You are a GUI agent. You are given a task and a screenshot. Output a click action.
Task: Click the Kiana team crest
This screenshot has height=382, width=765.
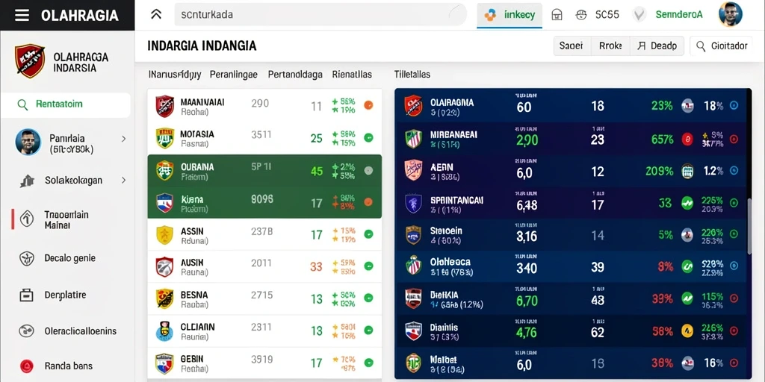pyautogui.click(x=165, y=203)
